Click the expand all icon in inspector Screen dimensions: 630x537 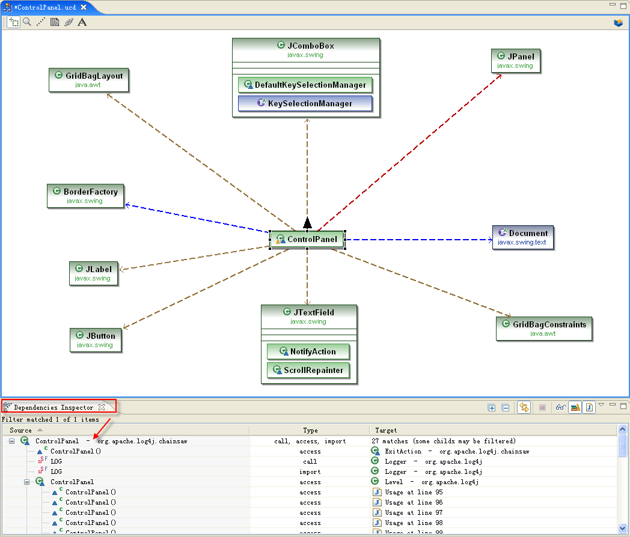(492, 407)
